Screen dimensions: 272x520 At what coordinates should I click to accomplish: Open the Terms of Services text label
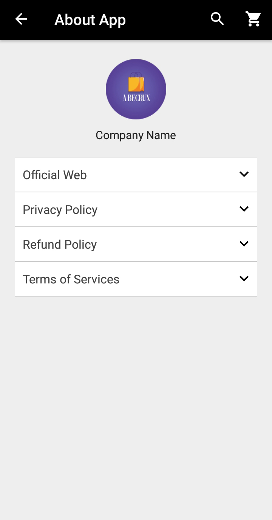(71, 279)
